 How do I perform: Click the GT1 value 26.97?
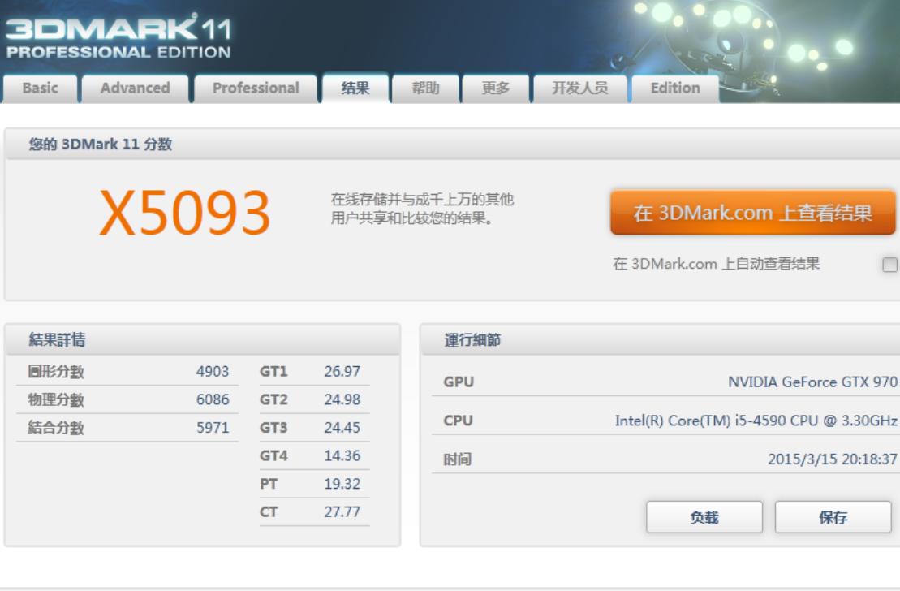pos(342,372)
